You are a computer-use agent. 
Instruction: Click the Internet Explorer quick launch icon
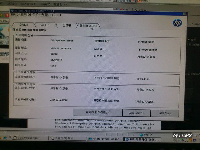[x=5, y=138]
